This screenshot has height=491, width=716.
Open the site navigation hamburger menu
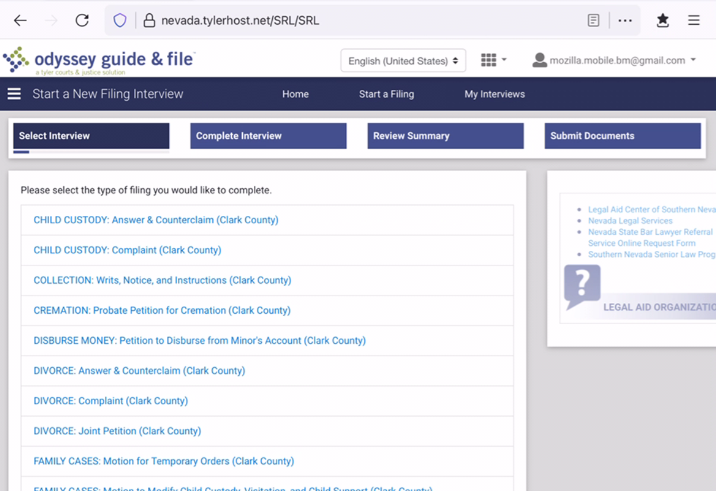[x=14, y=93]
